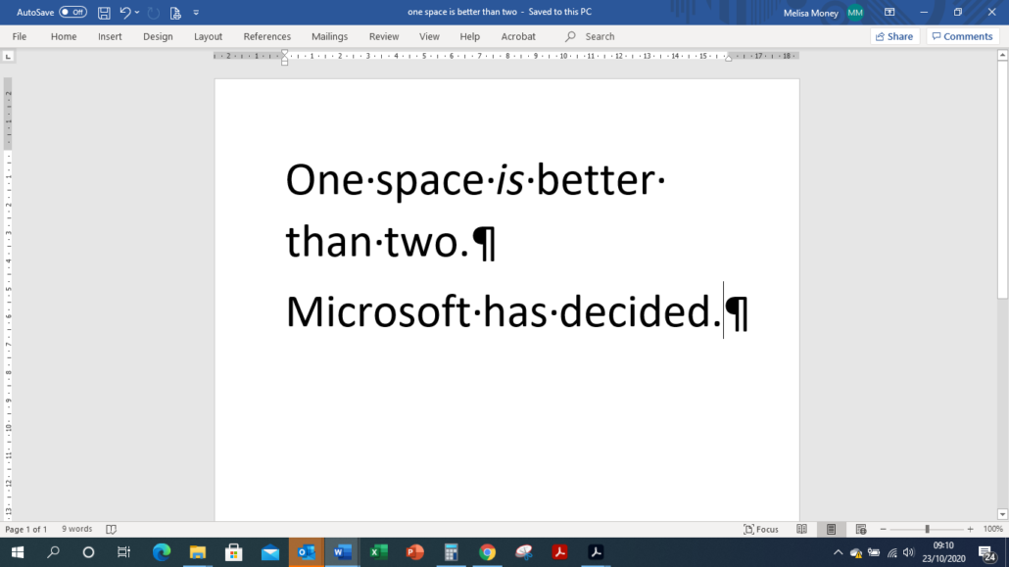1009x567 pixels.
Task: Enable Focus mode
Action: [x=760, y=529]
